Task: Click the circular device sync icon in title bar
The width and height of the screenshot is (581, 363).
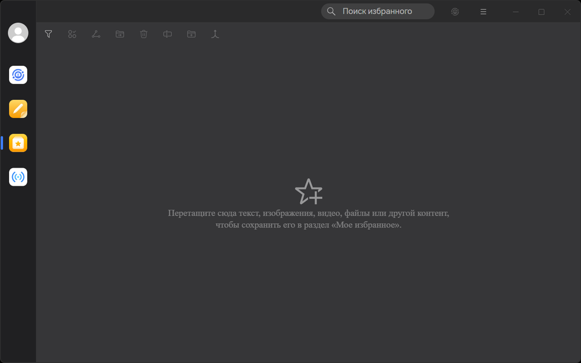Action: click(x=455, y=12)
